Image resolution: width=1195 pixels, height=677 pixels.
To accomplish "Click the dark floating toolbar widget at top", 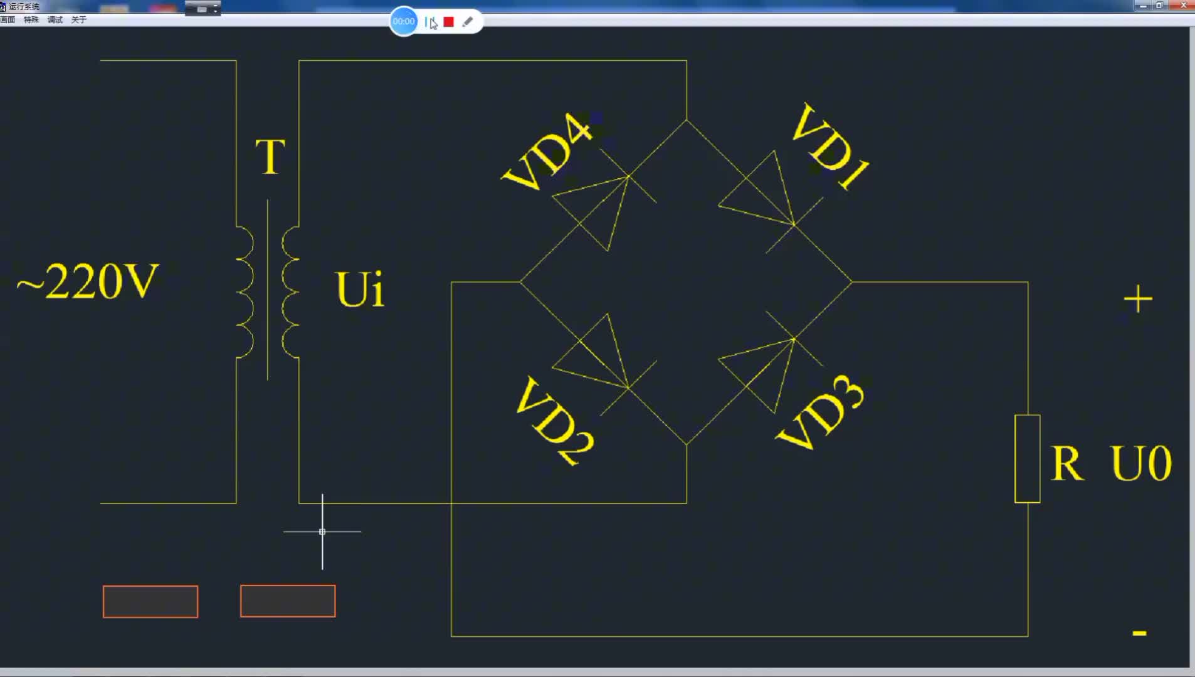I will (x=203, y=9).
